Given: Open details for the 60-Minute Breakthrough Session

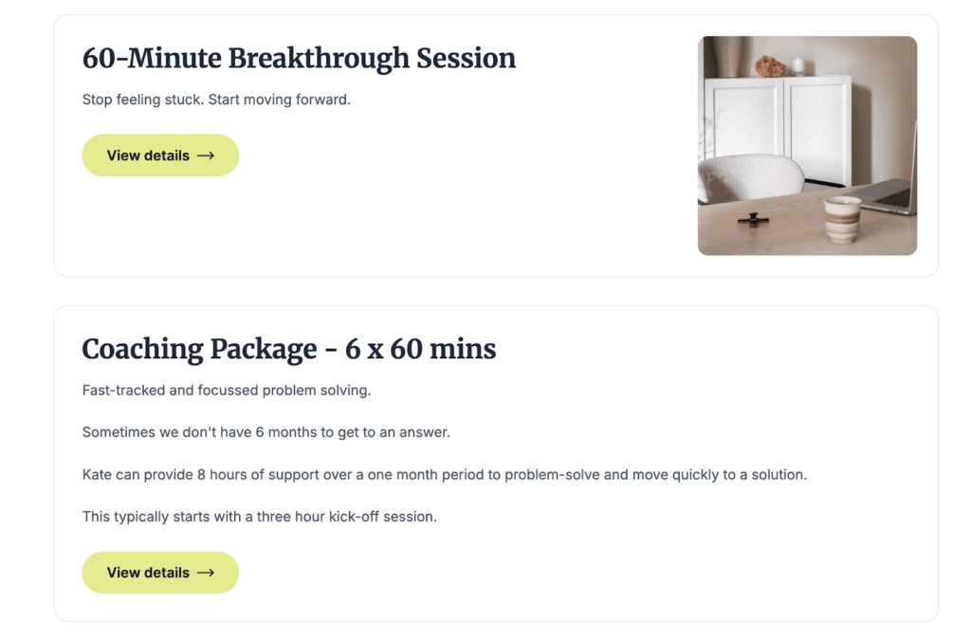Looking at the screenshot, I should [159, 155].
